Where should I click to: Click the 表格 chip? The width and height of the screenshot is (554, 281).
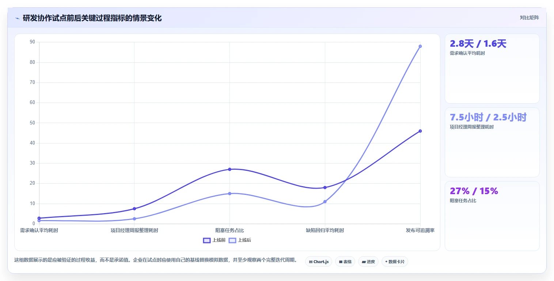(345, 262)
